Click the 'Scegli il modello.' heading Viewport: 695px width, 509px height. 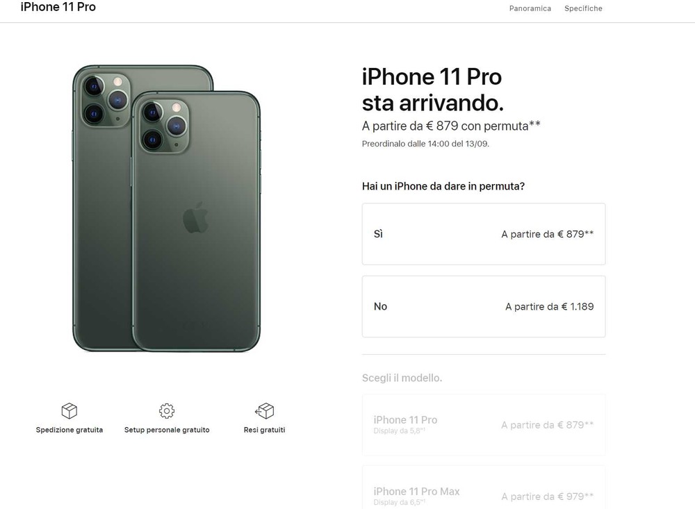click(x=402, y=378)
